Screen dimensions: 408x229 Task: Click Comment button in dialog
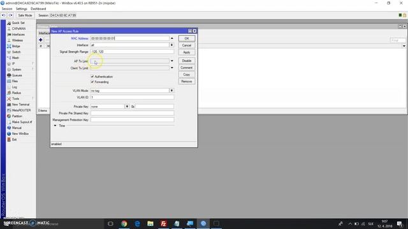click(187, 68)
